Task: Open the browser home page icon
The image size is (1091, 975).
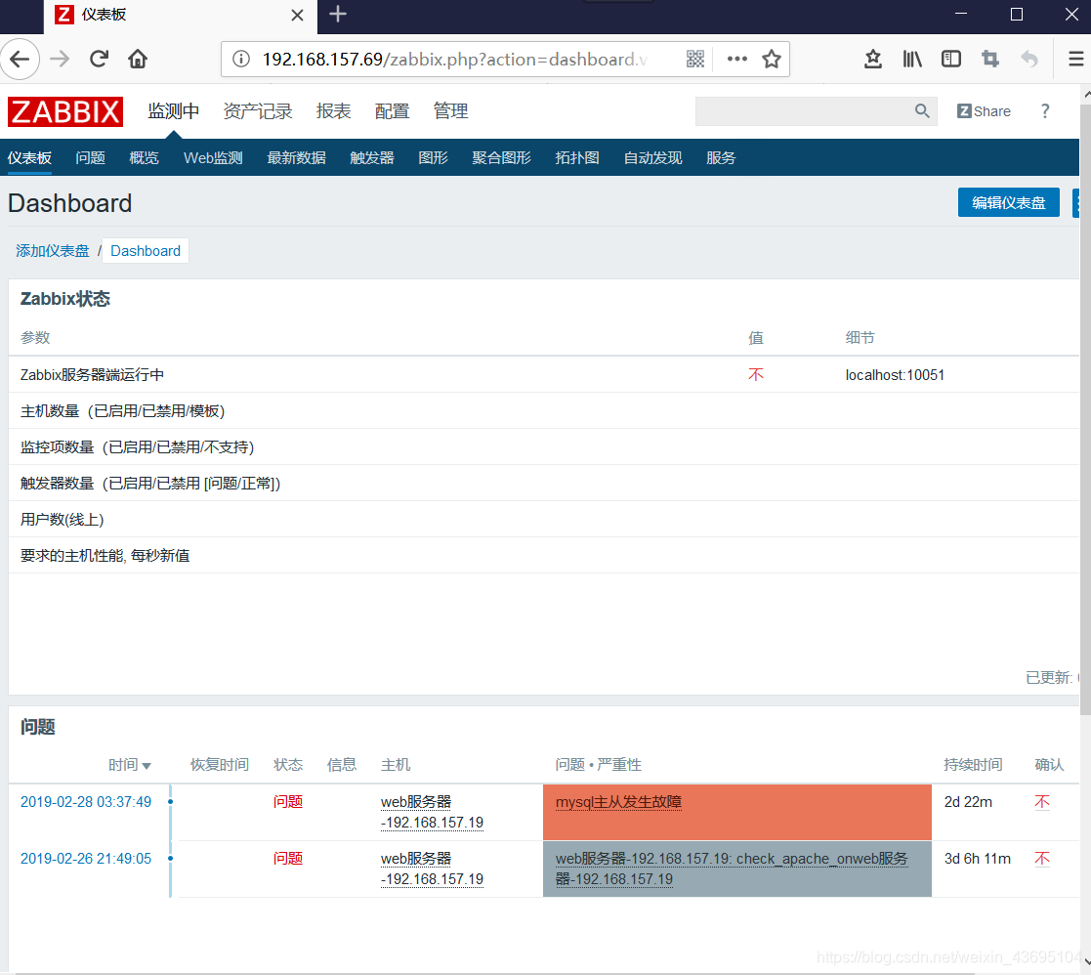Action: click(x=138, y=60)
